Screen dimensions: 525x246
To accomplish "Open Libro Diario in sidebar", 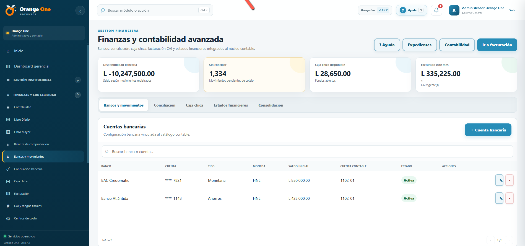I will (43, 120).
